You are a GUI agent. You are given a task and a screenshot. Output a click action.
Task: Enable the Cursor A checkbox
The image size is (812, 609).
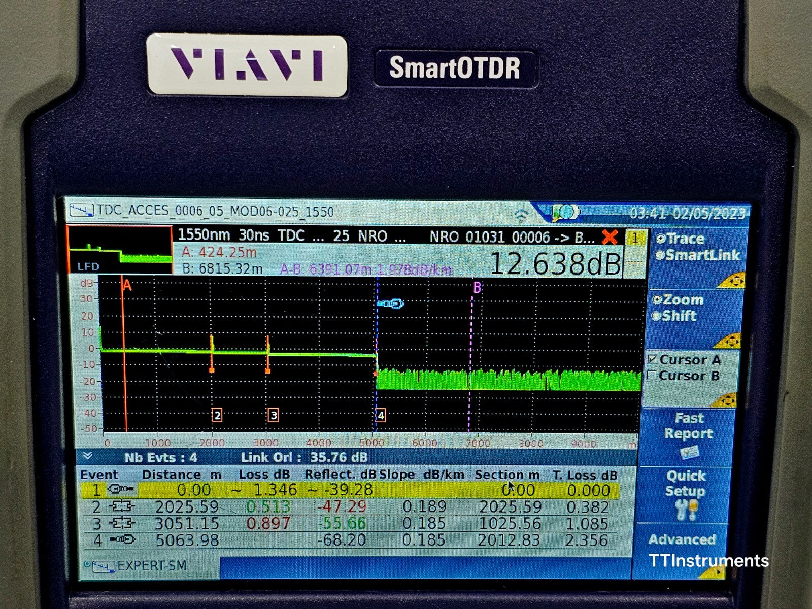click(x=652, y=360)
